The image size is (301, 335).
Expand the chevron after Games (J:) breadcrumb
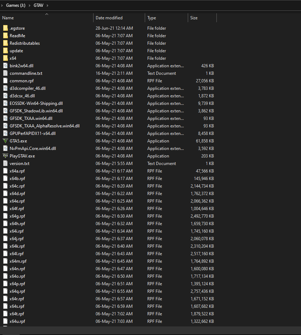tap(29, 5)
